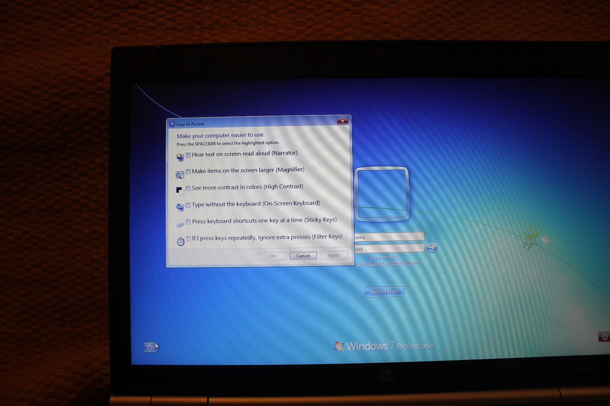
Task: Click the Apply button
Action: [334, 255]
